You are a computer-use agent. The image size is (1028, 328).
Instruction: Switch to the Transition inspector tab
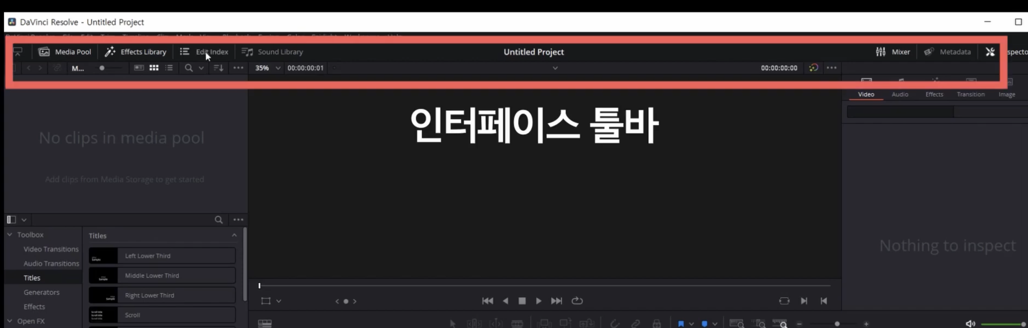[x=971, y=94]
